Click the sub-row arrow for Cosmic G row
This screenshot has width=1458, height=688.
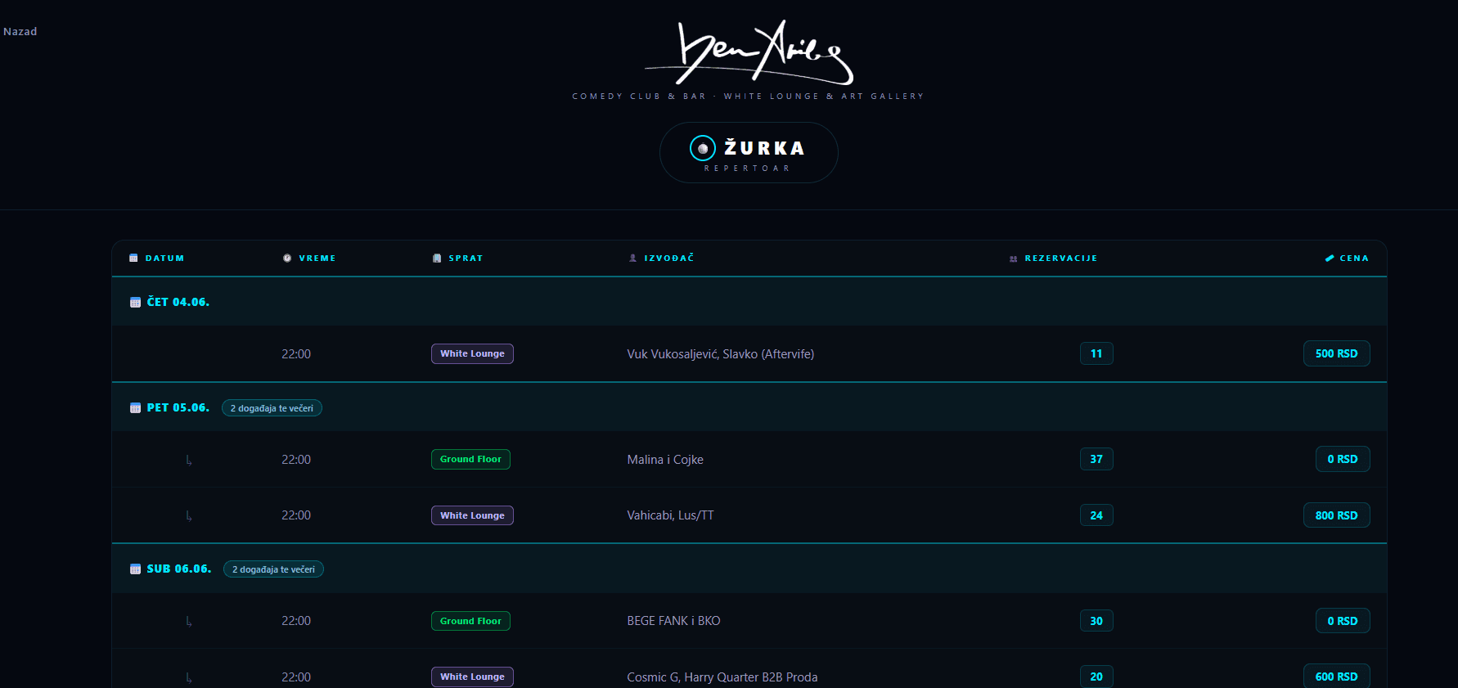tap(189, 678)
